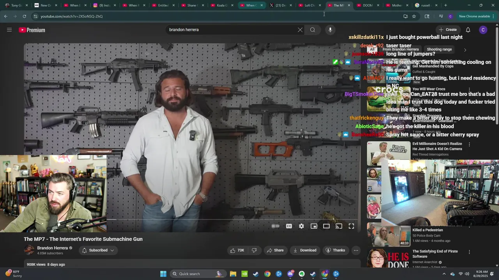
Task: Go back in Chrome
Action: 5,16
